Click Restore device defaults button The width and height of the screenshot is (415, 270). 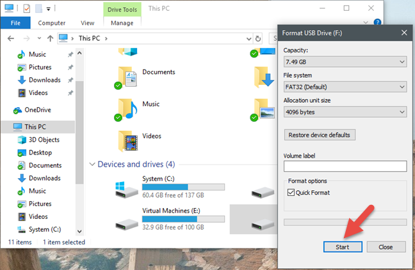[x=320, y=135]
